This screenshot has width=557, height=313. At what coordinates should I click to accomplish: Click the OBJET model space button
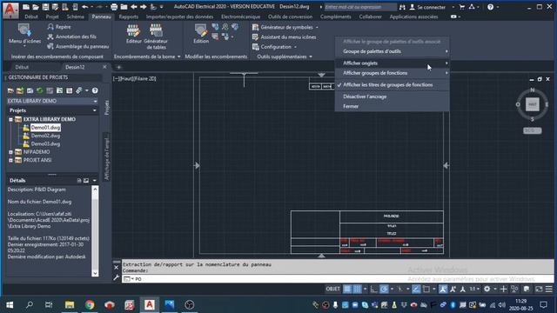(x=332, y=290)
